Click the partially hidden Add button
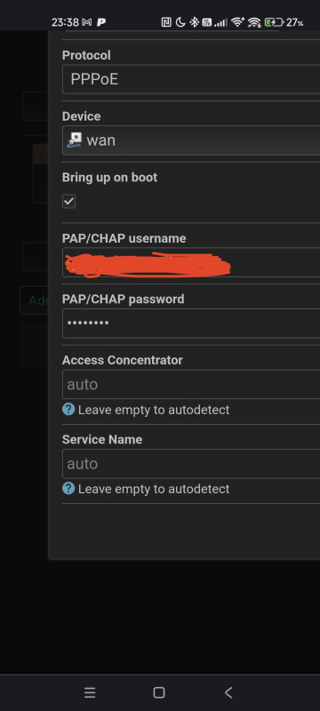Image resolution: width=320 pixels, height=711 pixels. tap(35, 300)
